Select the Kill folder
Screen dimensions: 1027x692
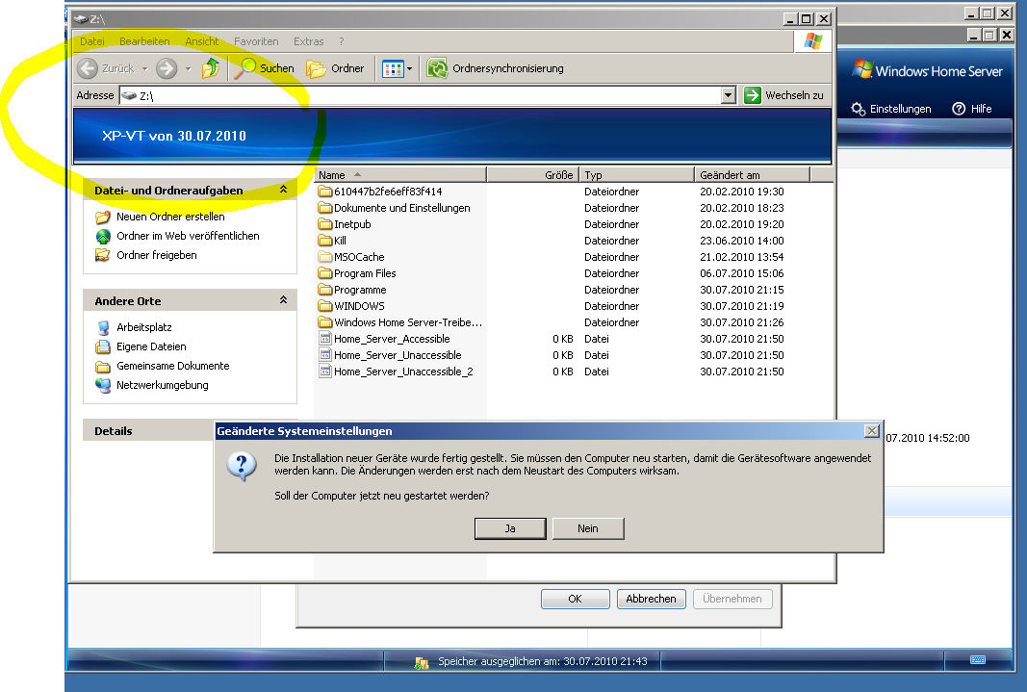pyautogui.click(x=333, y=241)
